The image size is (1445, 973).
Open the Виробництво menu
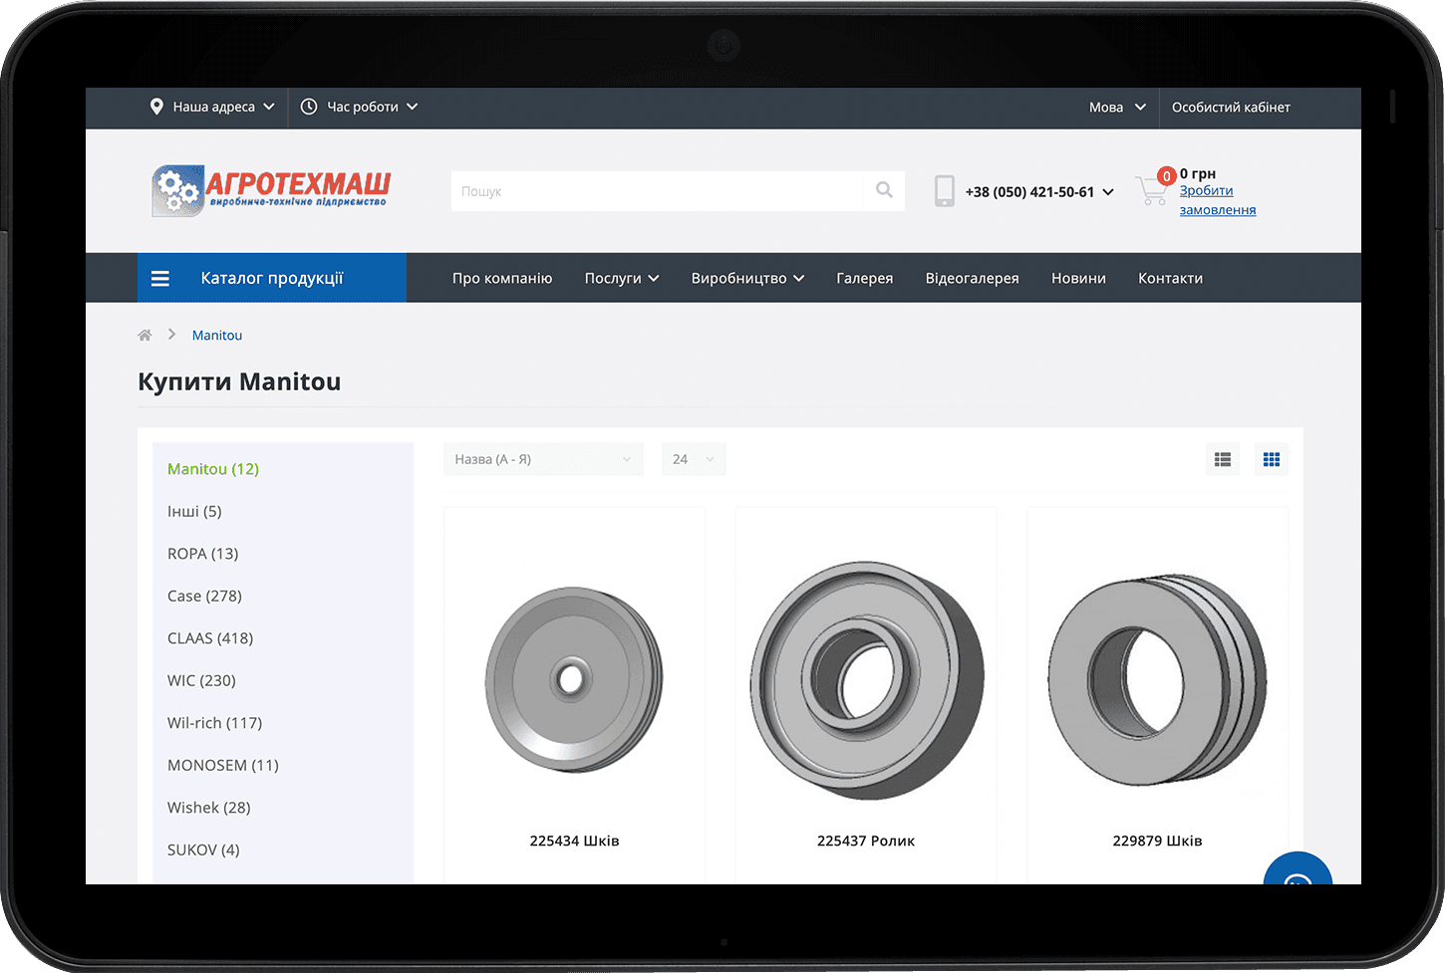click(x=747, y=279)
